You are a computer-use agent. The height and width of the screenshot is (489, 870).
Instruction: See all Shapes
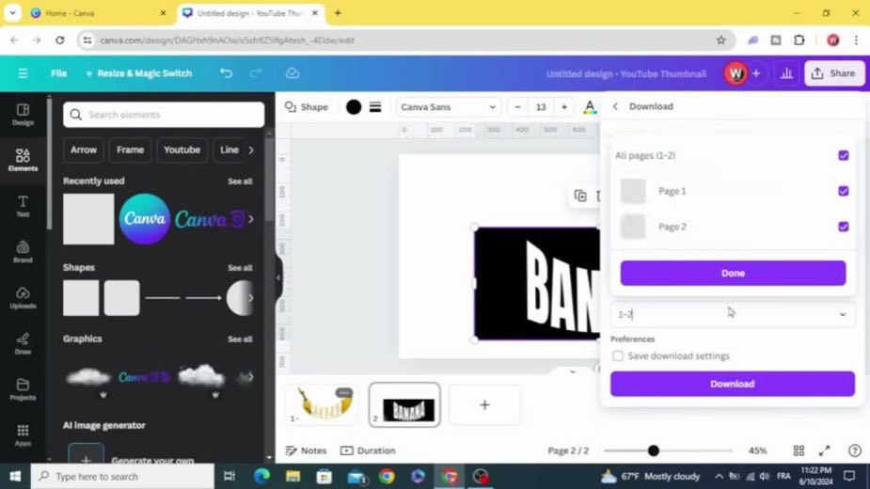pyautogui.click(x=240, y=268)
